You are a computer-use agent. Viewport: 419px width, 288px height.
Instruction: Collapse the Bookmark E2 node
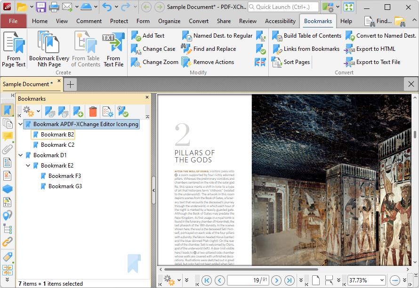28,165
